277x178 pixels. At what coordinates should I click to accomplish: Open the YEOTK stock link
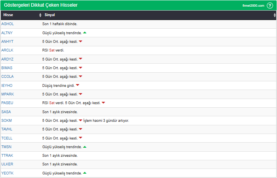pyautogui.click(x=7, y=173)
